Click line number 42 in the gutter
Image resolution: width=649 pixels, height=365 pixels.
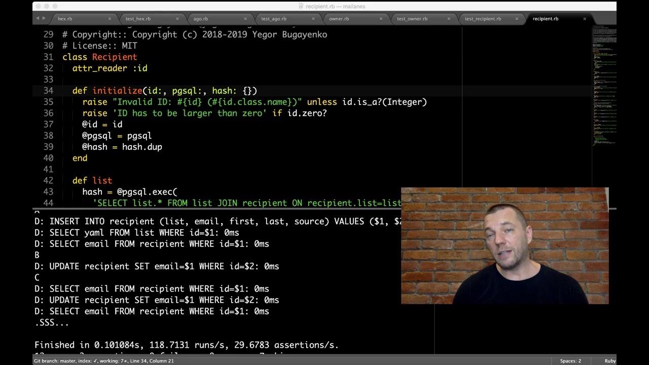coord(48,180)
